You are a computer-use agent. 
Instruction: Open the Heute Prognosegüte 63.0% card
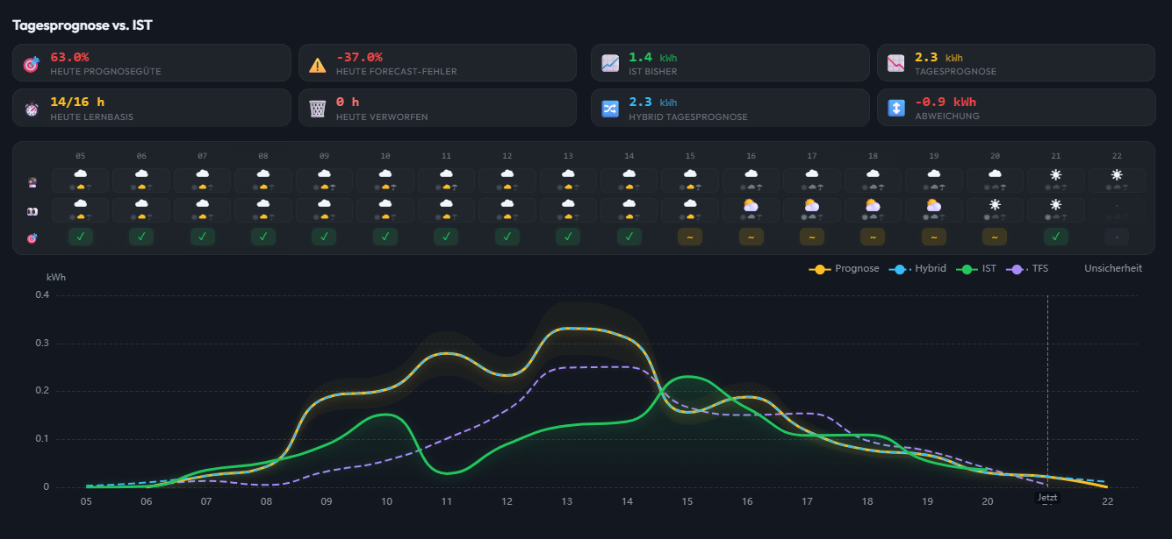(152, 63)
